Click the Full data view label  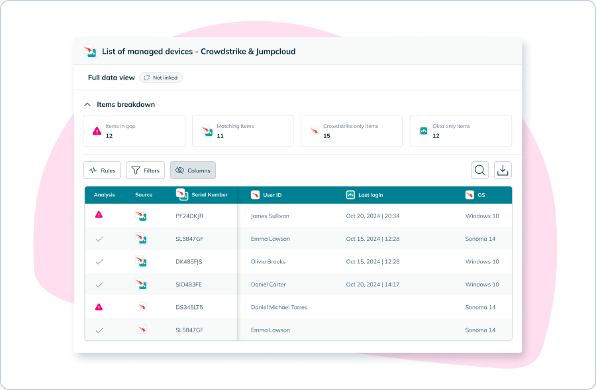pyautogui.click(x=111, y=78)
